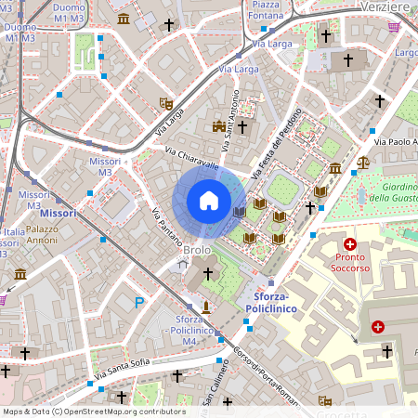Select the Palazzo Annoni label
The width and height of the screenshot is (418, 418).
tap(42, 235)
